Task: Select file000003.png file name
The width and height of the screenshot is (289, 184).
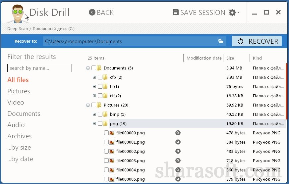Action: [x=131, y=161]
